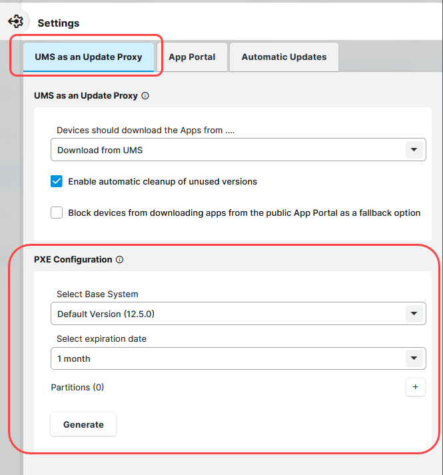This screenshot has height=475, width=443.
Task: Add a partition with the plus icon
Action: click(x=415, y=387)
